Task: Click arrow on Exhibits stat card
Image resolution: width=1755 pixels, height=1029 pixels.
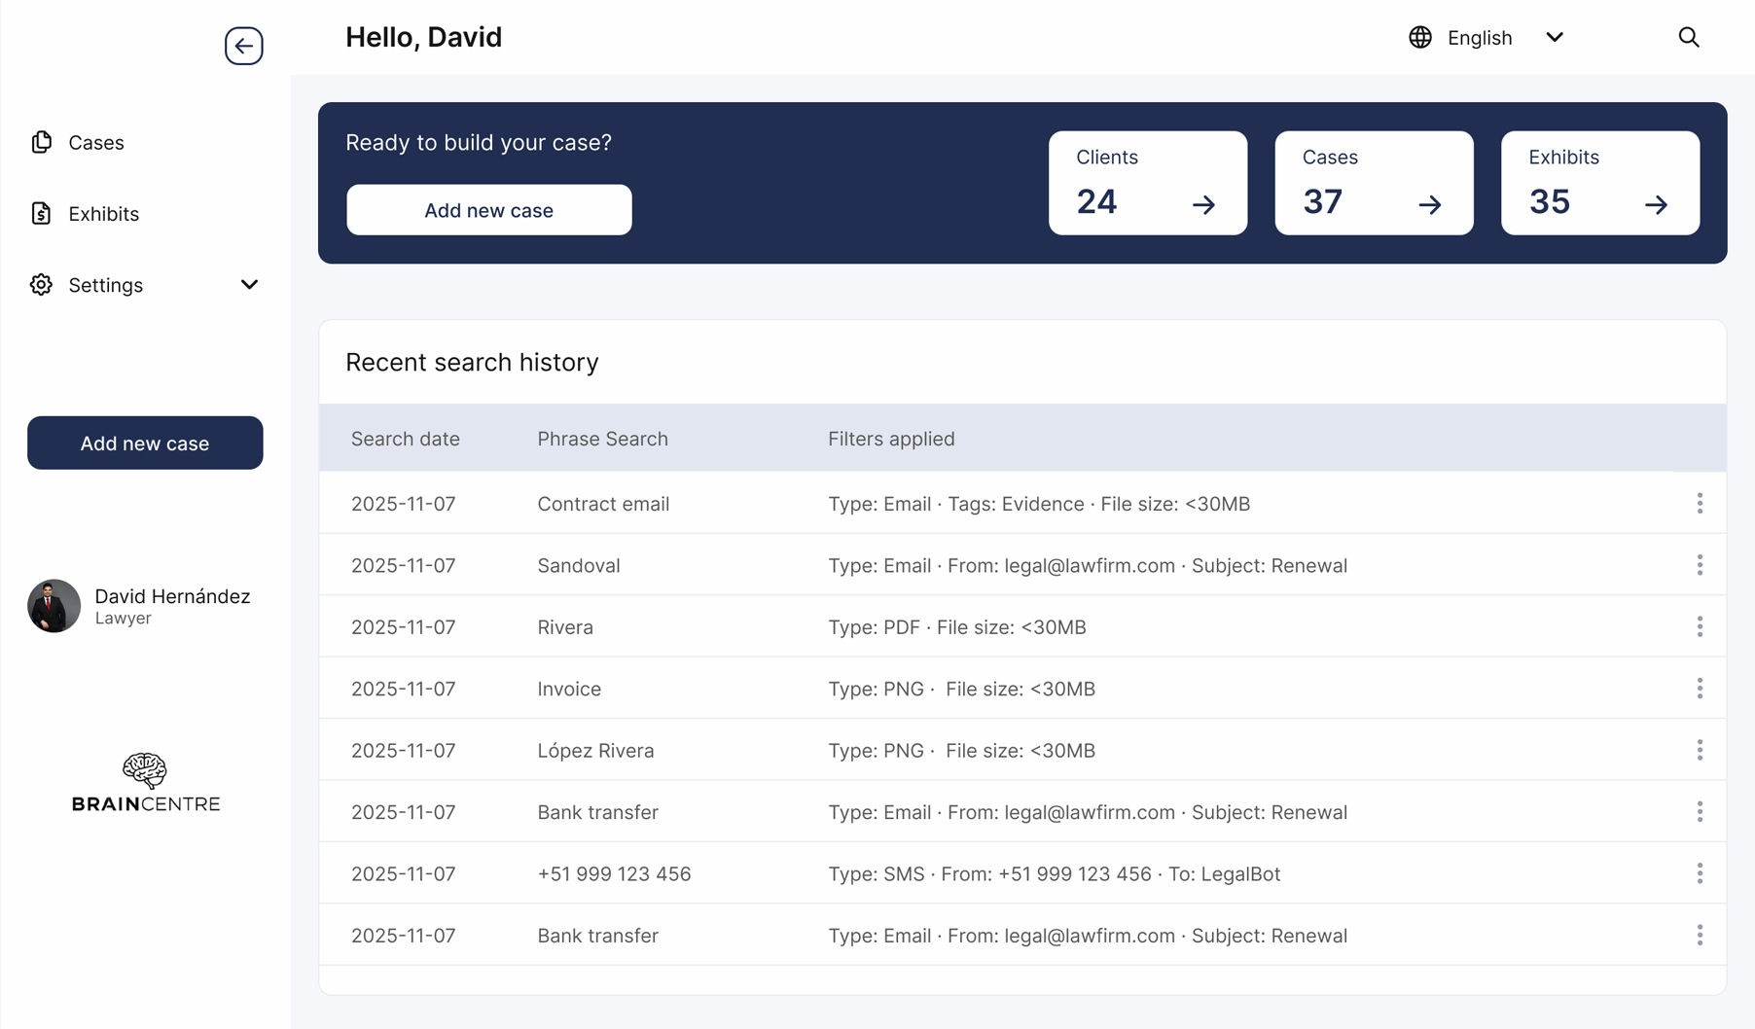Action: point(1656,204)
